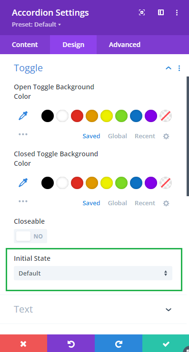
Task: Open color settings gear under Open Toggle
Action: point(166,136)
